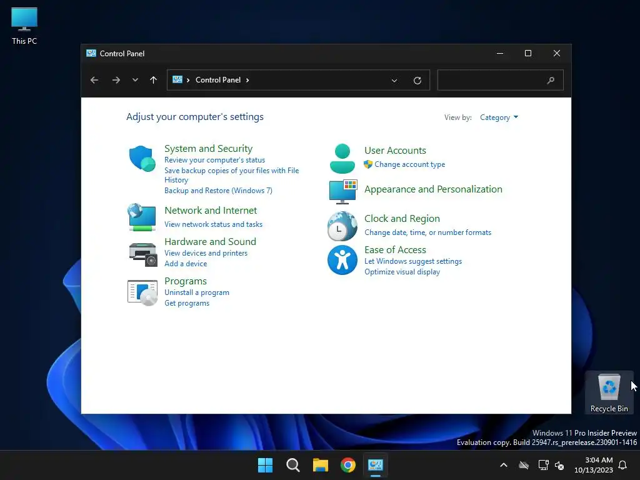Open the network status tray icon
This screenshot has width=640, height=480.
tap(543, 465)
